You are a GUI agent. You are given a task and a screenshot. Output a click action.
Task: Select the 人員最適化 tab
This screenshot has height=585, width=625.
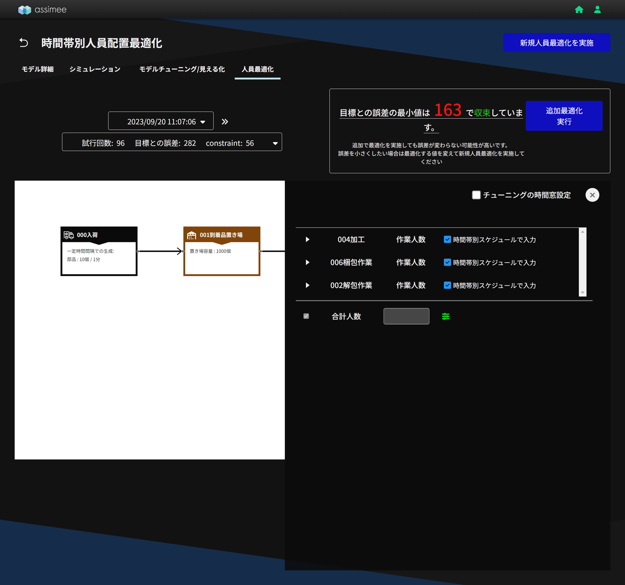click(x=257, y=69)
